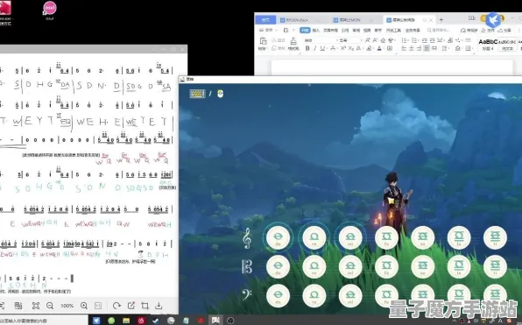The image size is (522, 325).
Task: Play the middle-row ti key on lyre
Action: [495, 266]
